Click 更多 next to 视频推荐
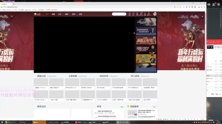222x124 pixels. [155, 107]
